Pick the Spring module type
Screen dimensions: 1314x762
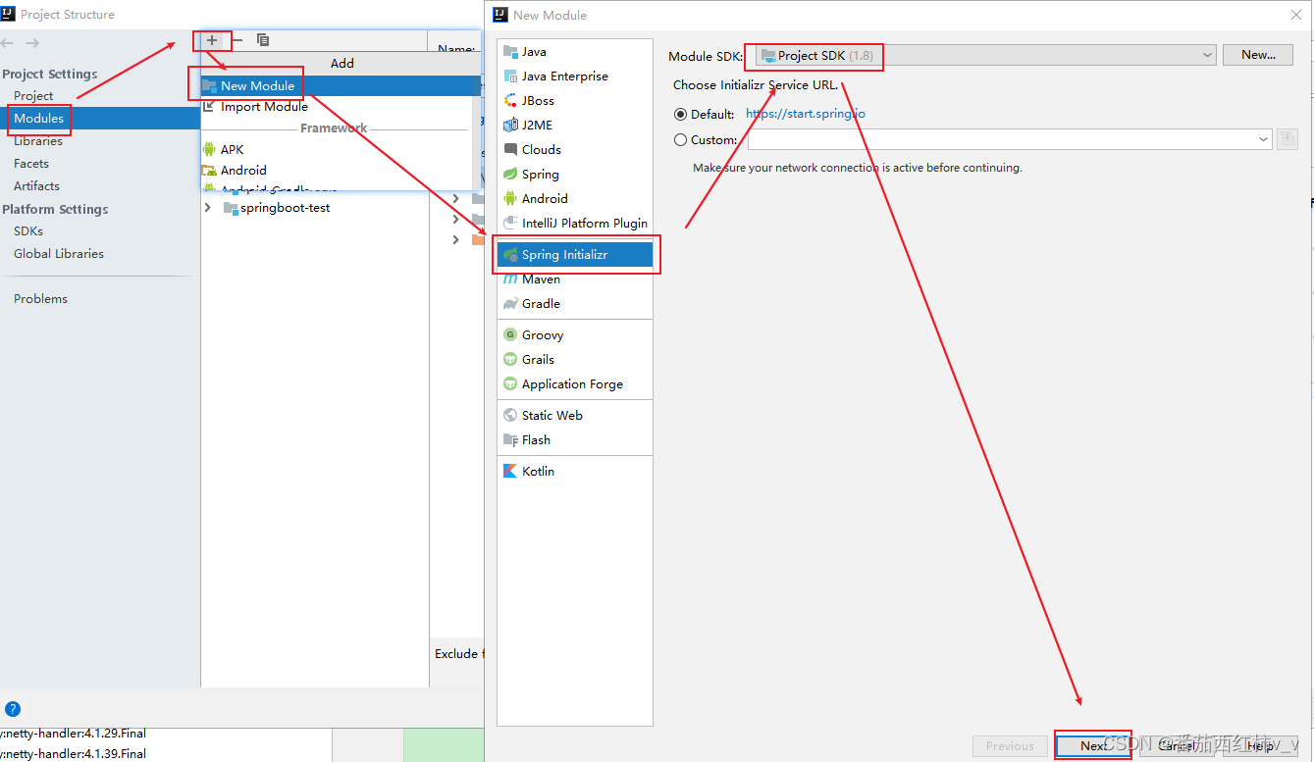(x=575, y=175)
